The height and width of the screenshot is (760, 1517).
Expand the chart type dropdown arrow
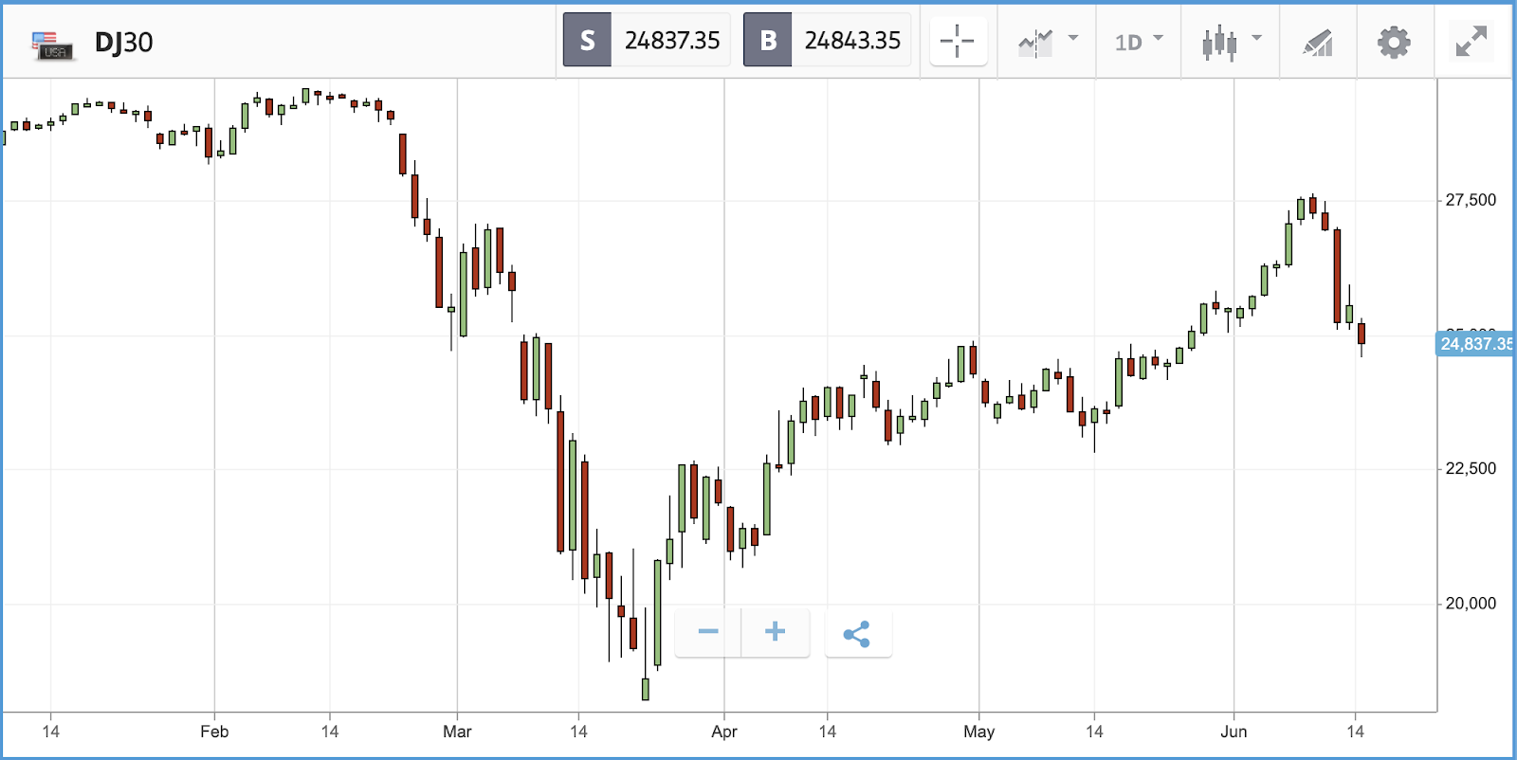(x=1256, y=39)
